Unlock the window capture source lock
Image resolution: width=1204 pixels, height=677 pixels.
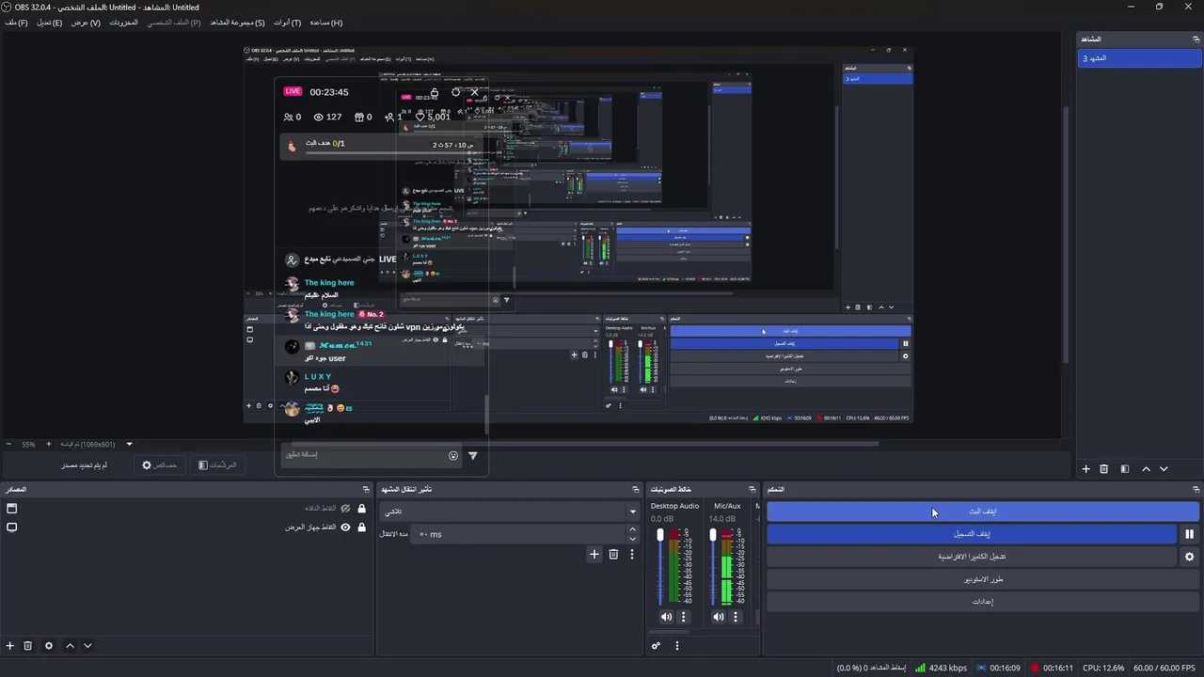click(362, 509)
